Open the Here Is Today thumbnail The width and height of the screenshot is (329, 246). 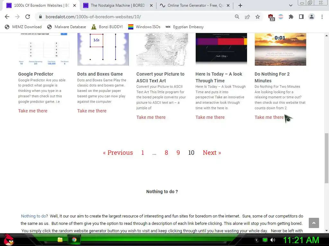point(221,49)
